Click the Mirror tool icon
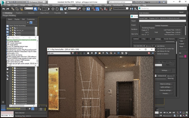The image size is (189, 118). pyautogui.click(x=131, y=9)
